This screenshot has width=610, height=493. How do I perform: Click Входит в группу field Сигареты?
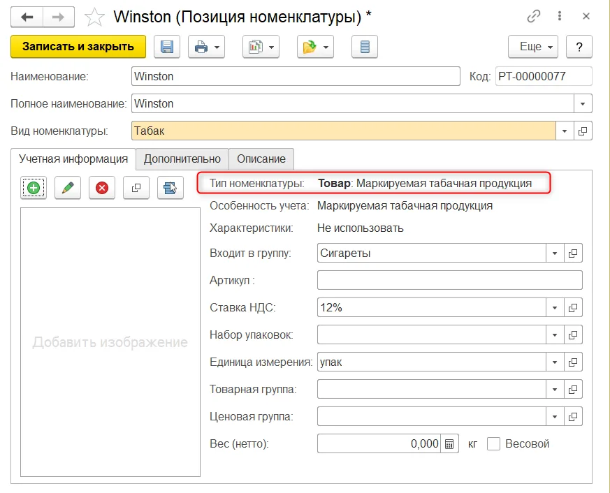point(431,253)
